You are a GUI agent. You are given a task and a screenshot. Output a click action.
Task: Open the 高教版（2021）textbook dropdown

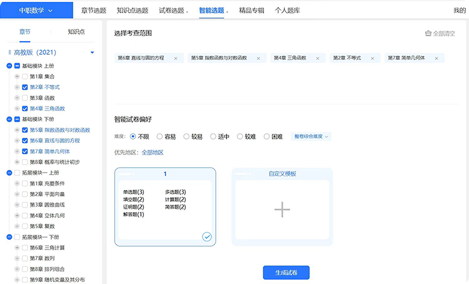tap(92, 53)
